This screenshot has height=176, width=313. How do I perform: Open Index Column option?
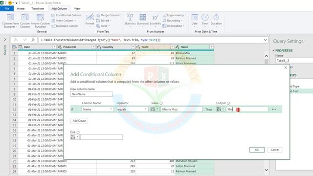pyautogui.click(x=64, y=21)
